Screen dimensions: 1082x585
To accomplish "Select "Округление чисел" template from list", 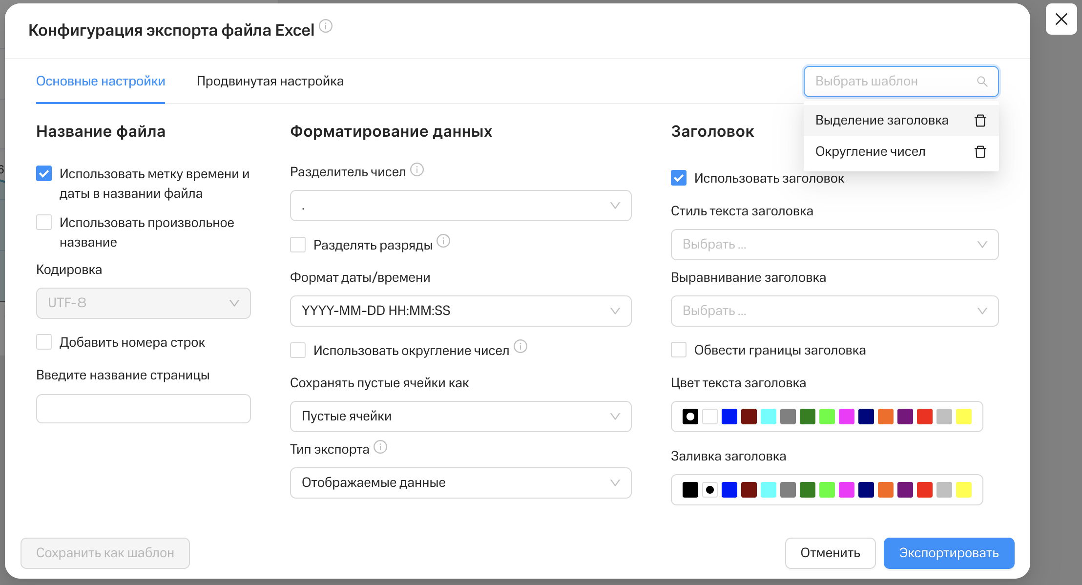I will pyautogui.click(x=870, y=152).
